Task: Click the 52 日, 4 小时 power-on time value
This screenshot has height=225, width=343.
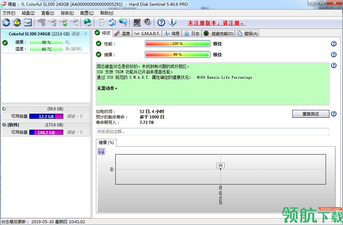Action: tap(152, 112)
